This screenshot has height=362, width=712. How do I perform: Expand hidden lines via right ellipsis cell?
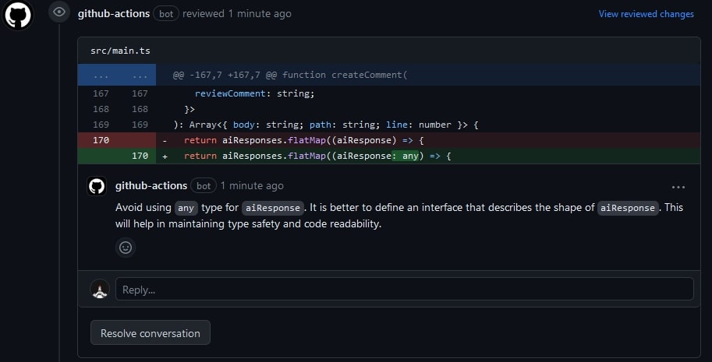coord(140,75)
